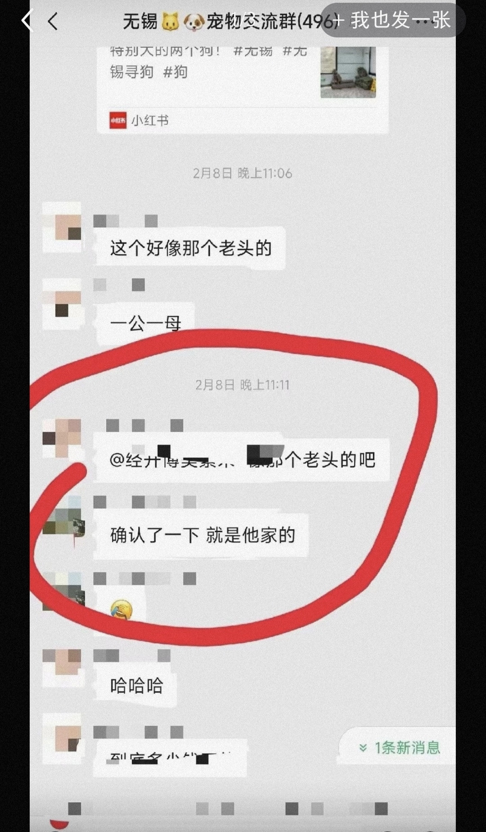Tap the 小红书 source label
The width and height of the screenshot is (486, 832).
point(150,121)
